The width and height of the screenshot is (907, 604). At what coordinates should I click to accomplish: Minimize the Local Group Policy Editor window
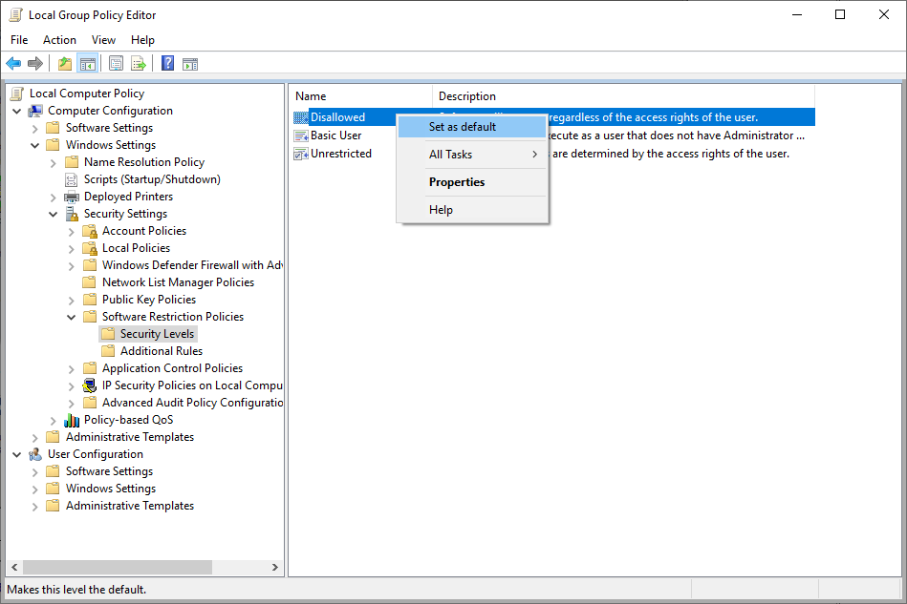[797, 14]
